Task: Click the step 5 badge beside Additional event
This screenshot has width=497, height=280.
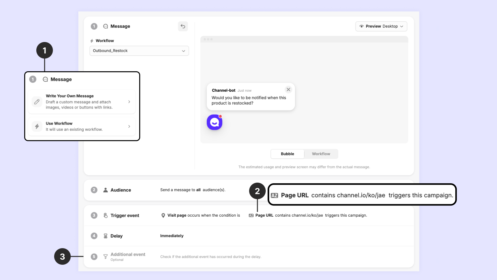Action: (94, 256)
